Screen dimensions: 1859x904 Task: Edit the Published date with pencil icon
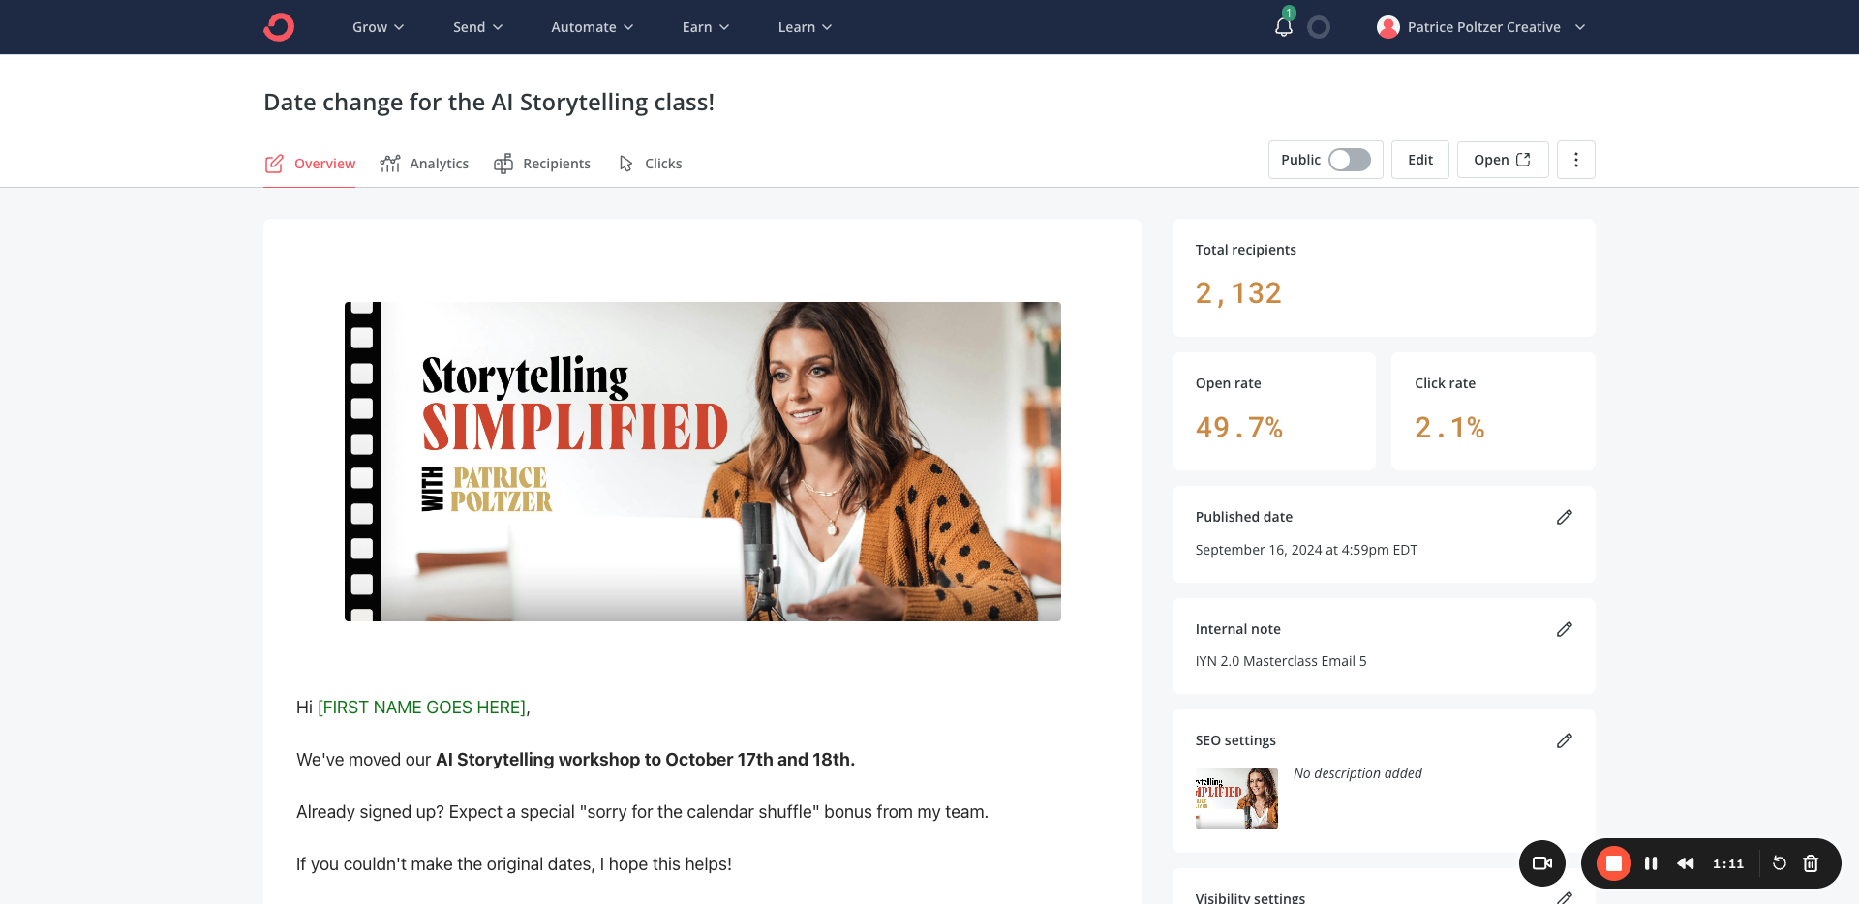point(1564,517)
